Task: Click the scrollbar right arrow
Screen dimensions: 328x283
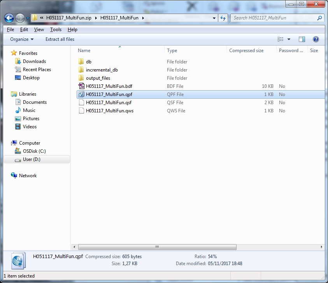Action: tap(321, 247)
